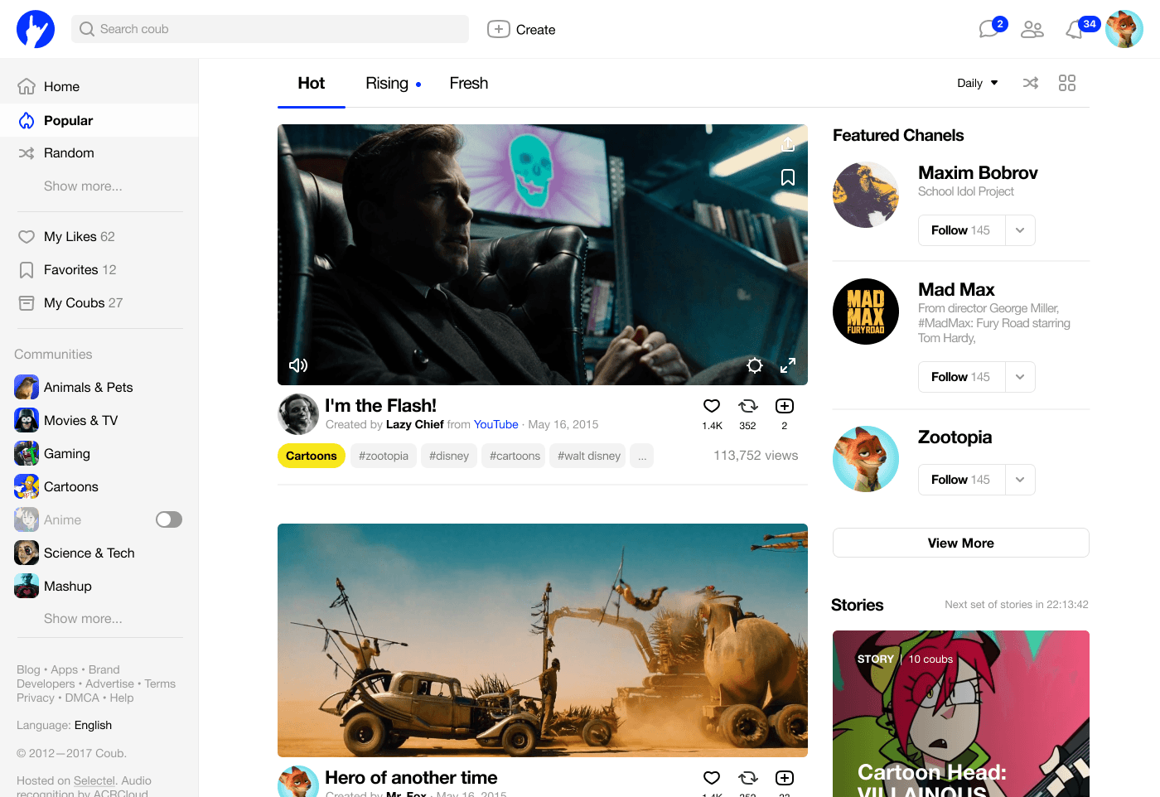This screenshot has height=797, width=1160.
Task: Shuffle feed with random icon
Action: pyautogui.click(x=1031, y=83)
